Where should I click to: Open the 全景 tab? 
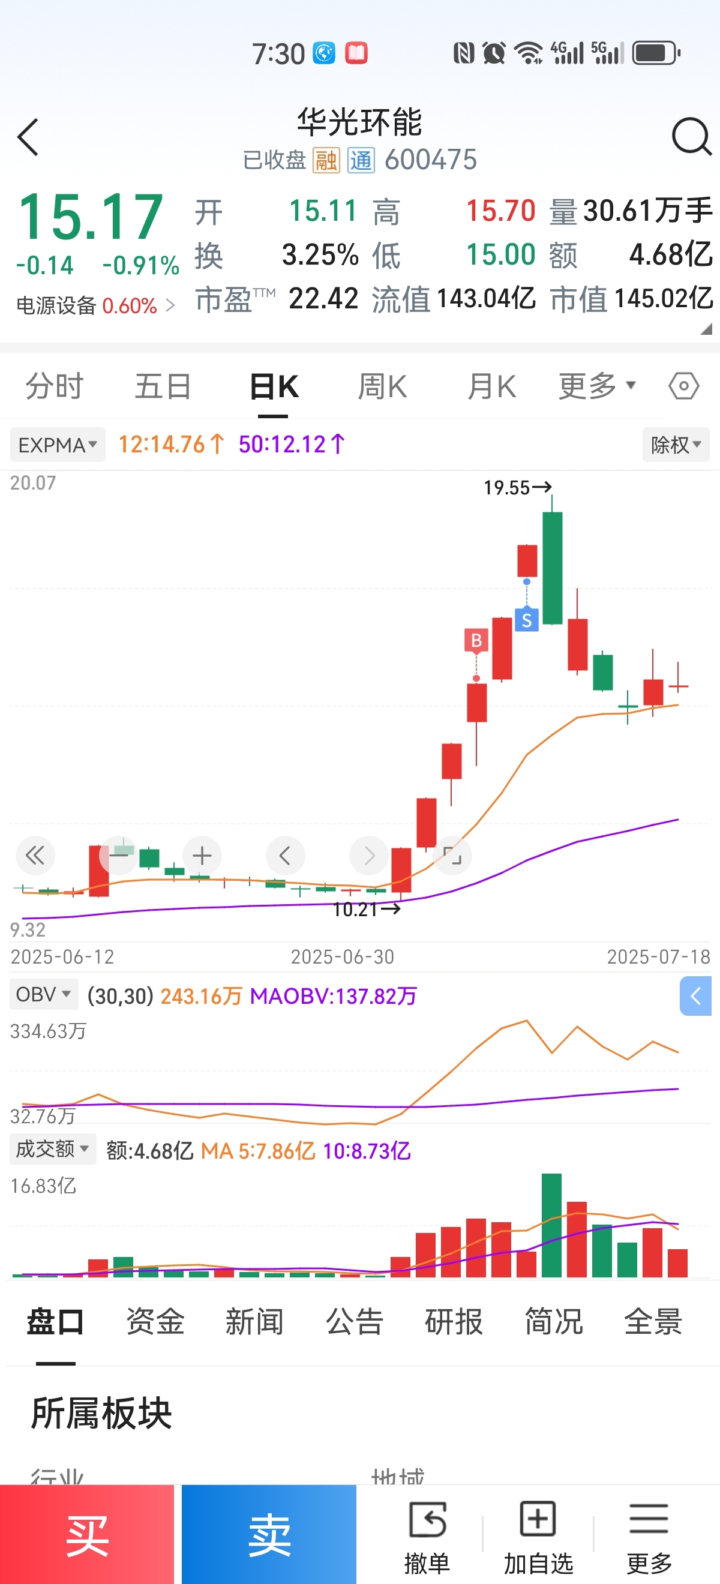coord(653,1321)
